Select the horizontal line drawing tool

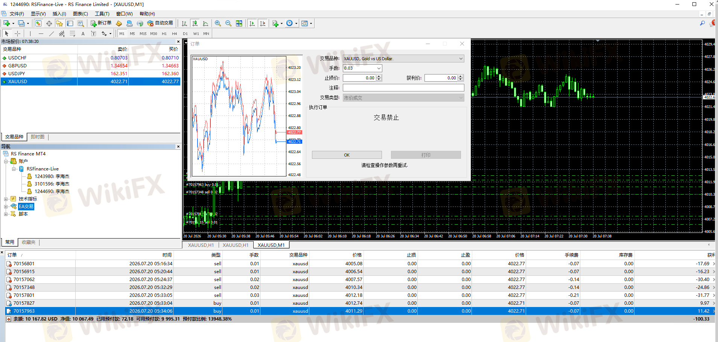click(x=41, y=33)
